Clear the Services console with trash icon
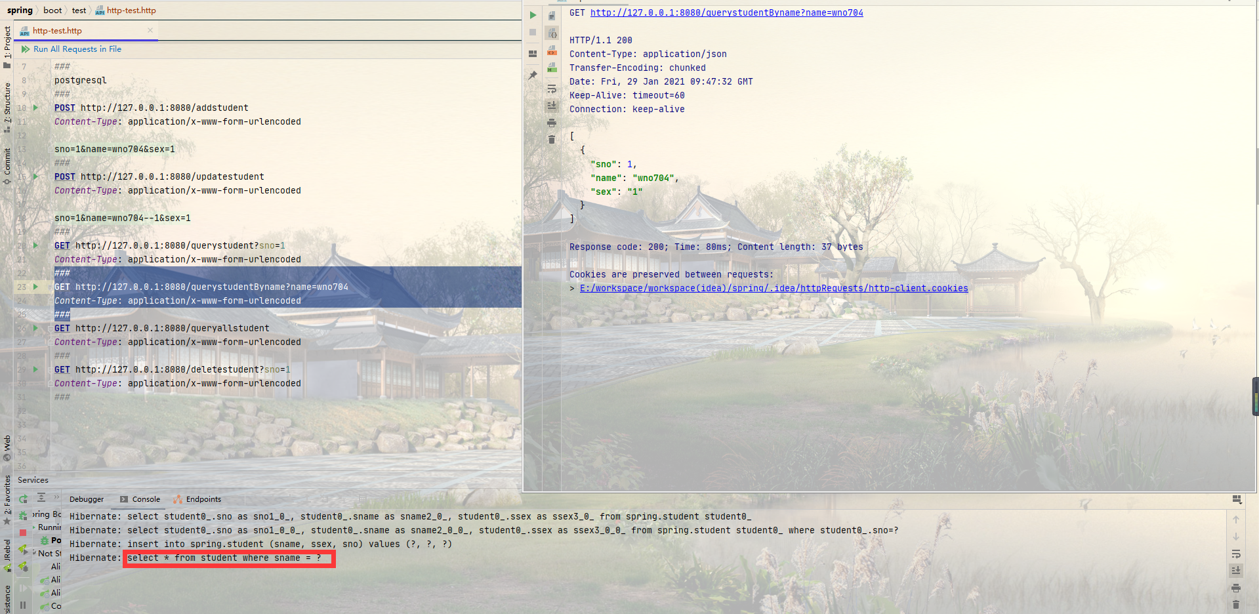Image resolution: width=1259 pixels, height=614 pixels. point(1236,604)
